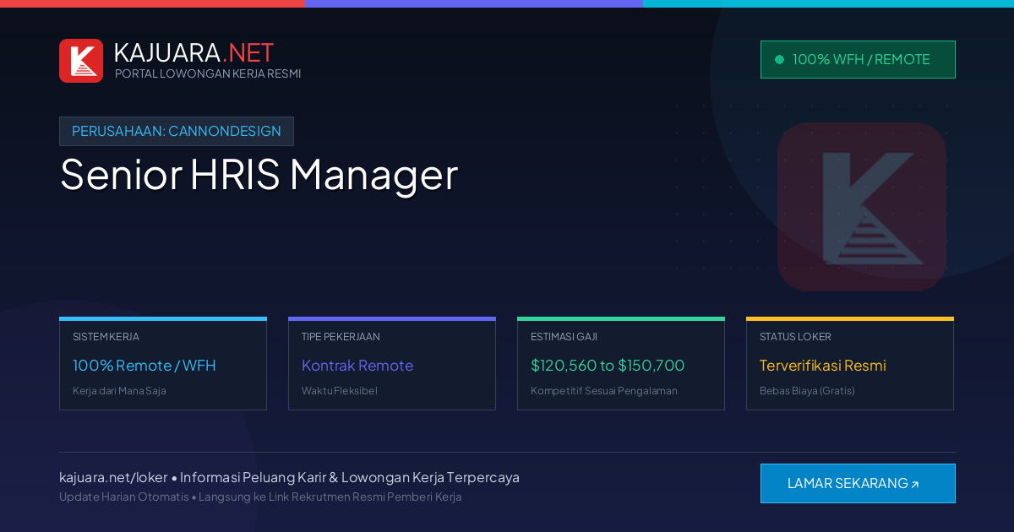Click the arrow icon on Lamar Sekarang
Screen dimensions: 1014x532
coord(914,485)
